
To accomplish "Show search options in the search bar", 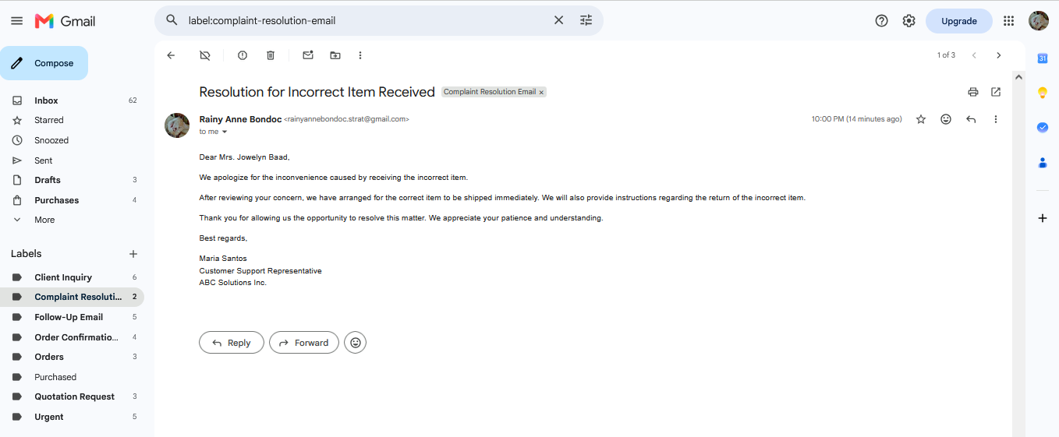I will (x=586, y=20).
